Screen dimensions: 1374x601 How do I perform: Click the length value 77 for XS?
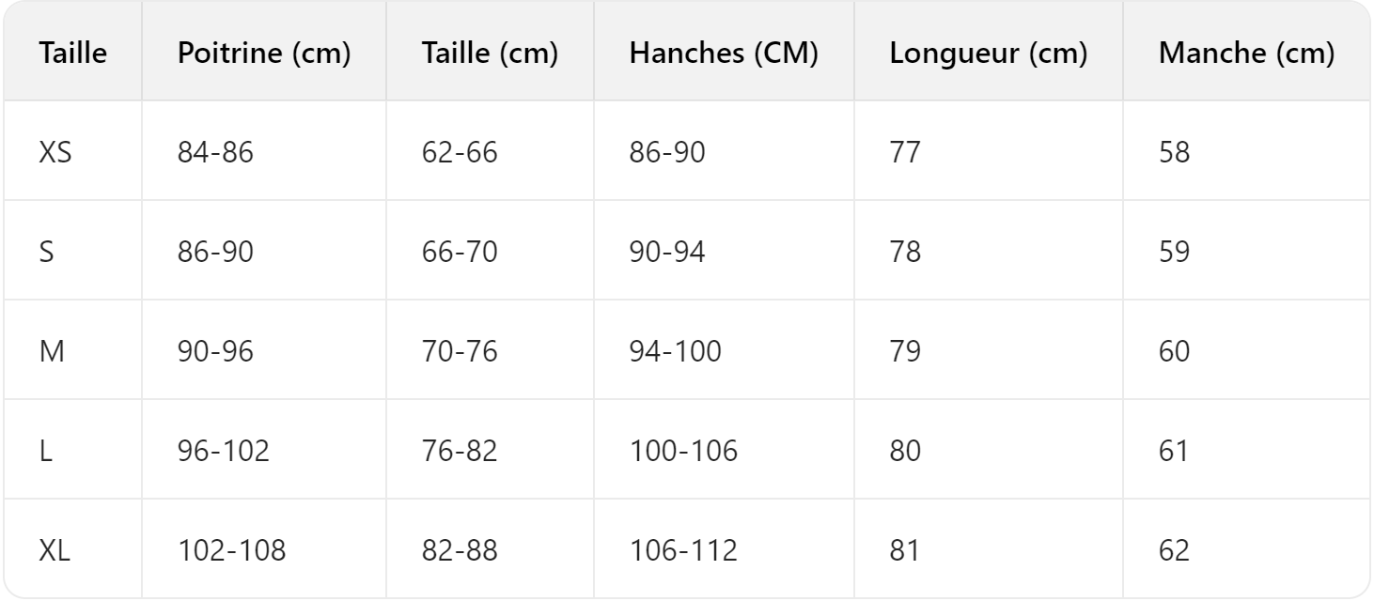coord(904,153)
